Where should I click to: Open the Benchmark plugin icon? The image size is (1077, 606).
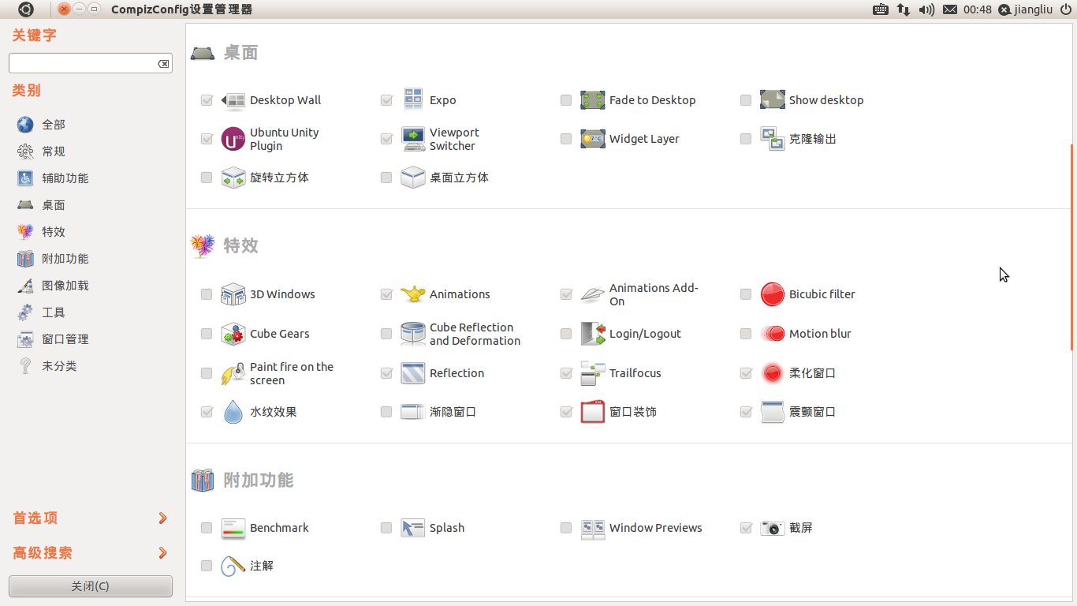coord(233,528)
